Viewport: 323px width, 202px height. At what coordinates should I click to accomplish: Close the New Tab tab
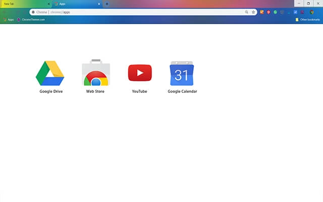(49, 4)
